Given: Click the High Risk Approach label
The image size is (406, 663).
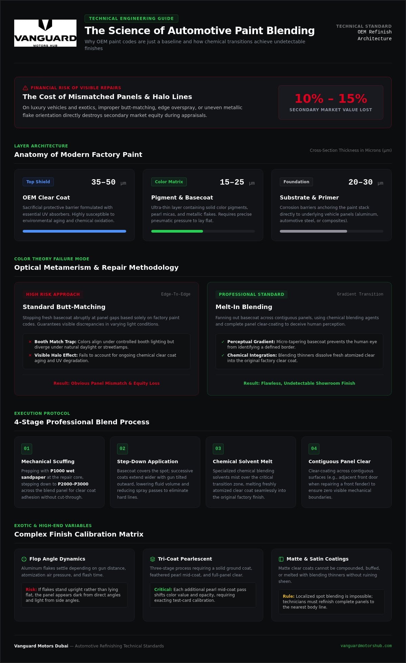Looking at the screenshot, I should [53, 294].
